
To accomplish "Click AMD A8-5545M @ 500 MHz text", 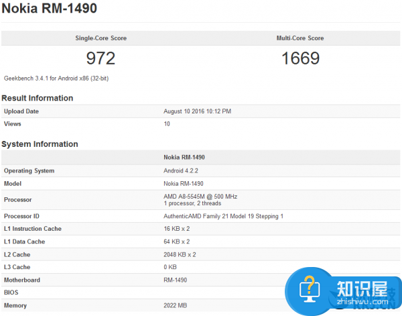I will click(x=200, y=197).
